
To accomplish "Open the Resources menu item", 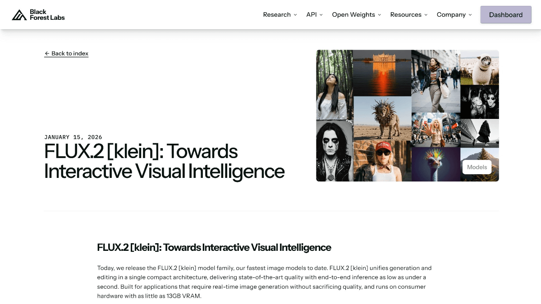I will 406,15.
